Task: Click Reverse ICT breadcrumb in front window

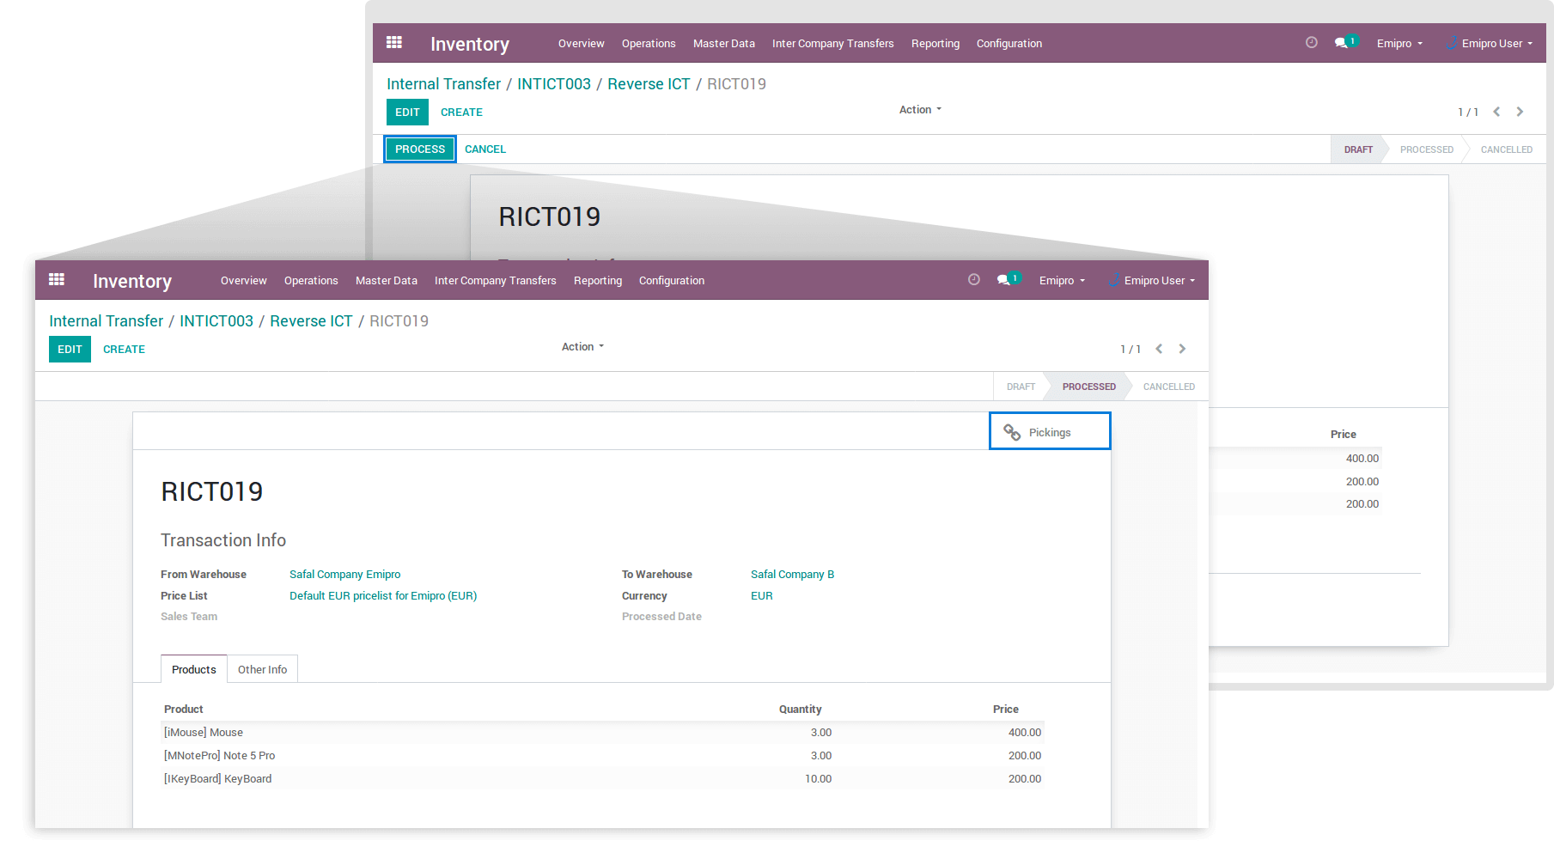Action: (x=311, y=321)
